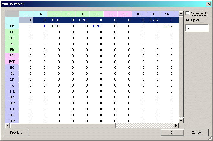The height and width of the screenshot is (141, 213).
Task: Click the vertical scrollbar up arrow
Action: pyautogui.click(x=181, y=13)
